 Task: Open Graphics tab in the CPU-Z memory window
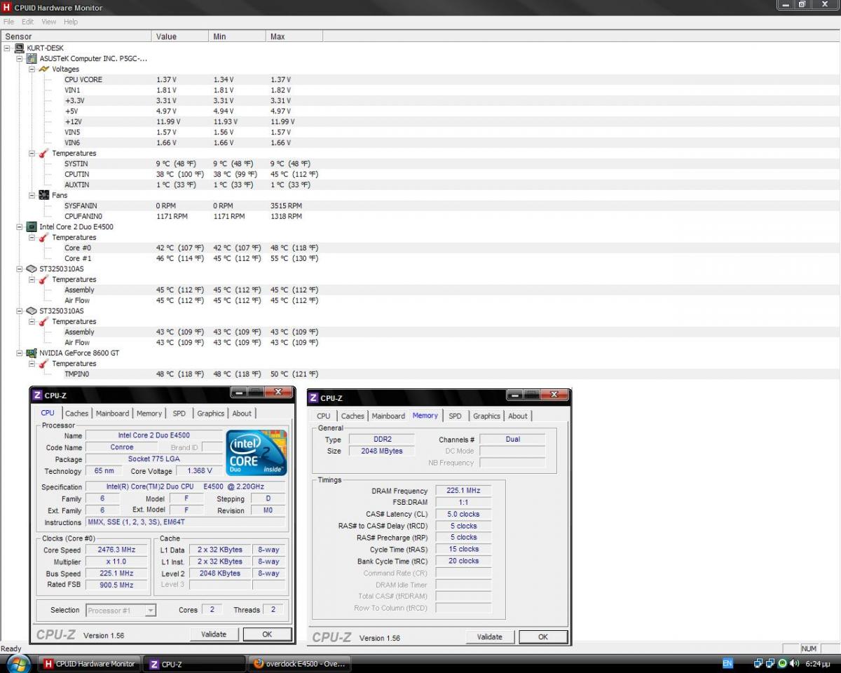[x=486, y=416]
